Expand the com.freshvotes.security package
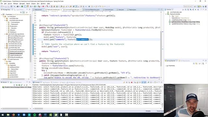This screenshot has width=208, height=117. (x=5, y=44)
